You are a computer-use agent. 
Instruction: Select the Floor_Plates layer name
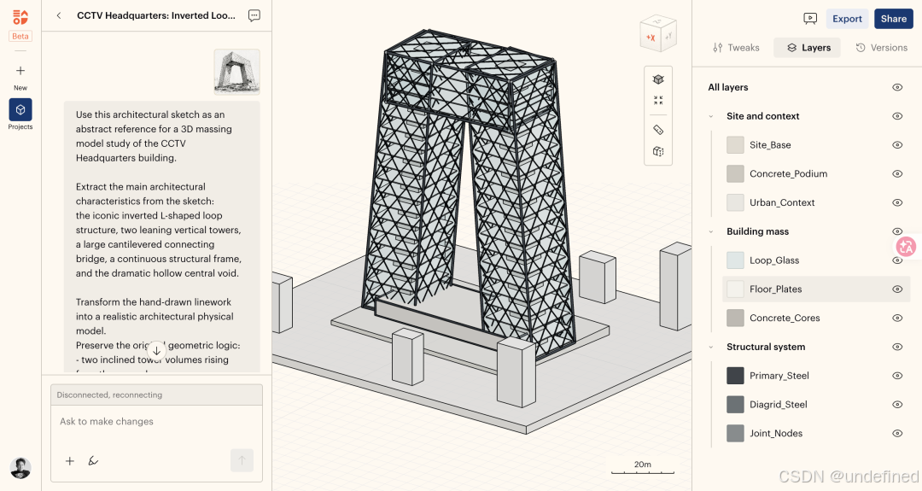[775, 289]
